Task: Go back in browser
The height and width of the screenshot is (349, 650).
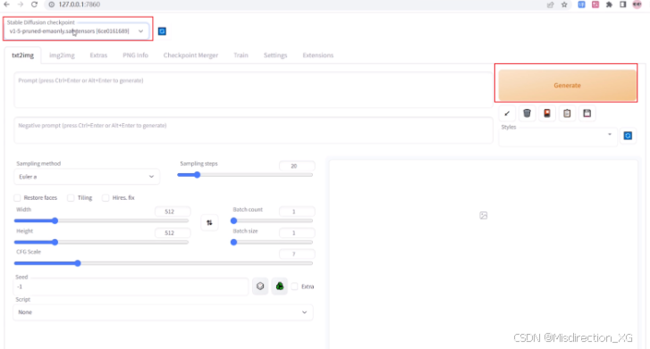Action: (7, 4)
